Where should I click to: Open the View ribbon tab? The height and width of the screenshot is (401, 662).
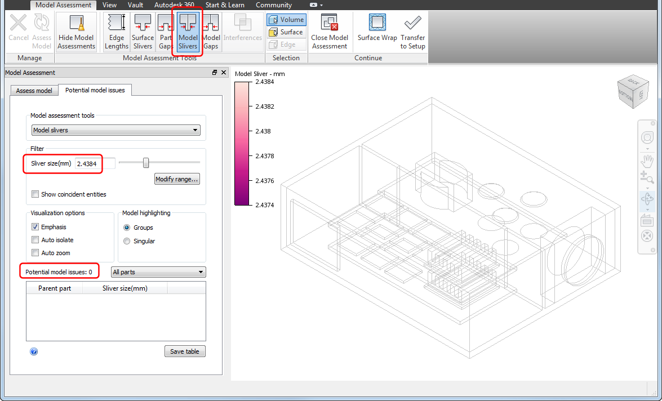click(109, 5)
